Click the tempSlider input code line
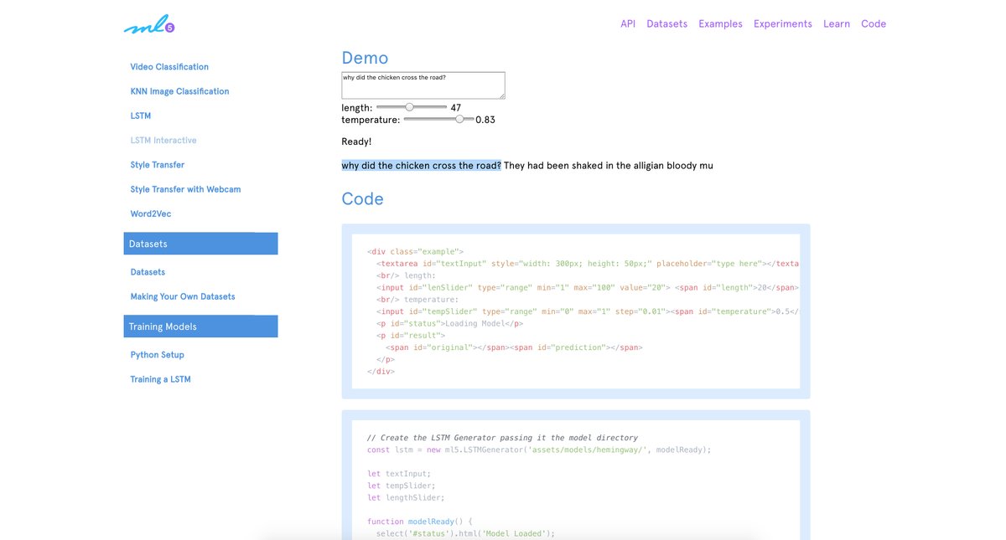1006x540 pixels. point(588,311)
